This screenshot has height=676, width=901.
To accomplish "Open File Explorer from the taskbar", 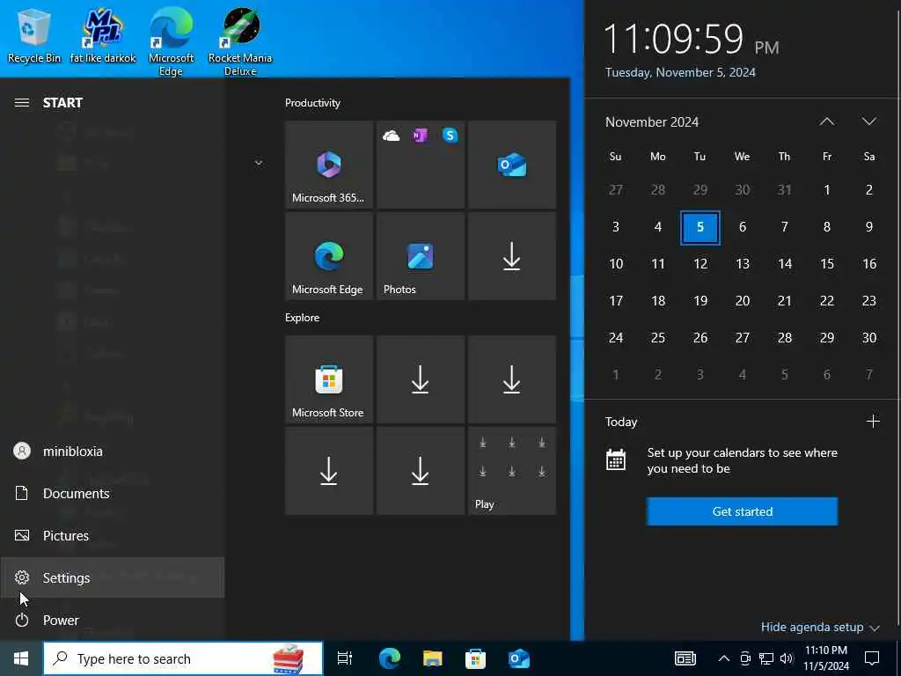I will point(433,658).
